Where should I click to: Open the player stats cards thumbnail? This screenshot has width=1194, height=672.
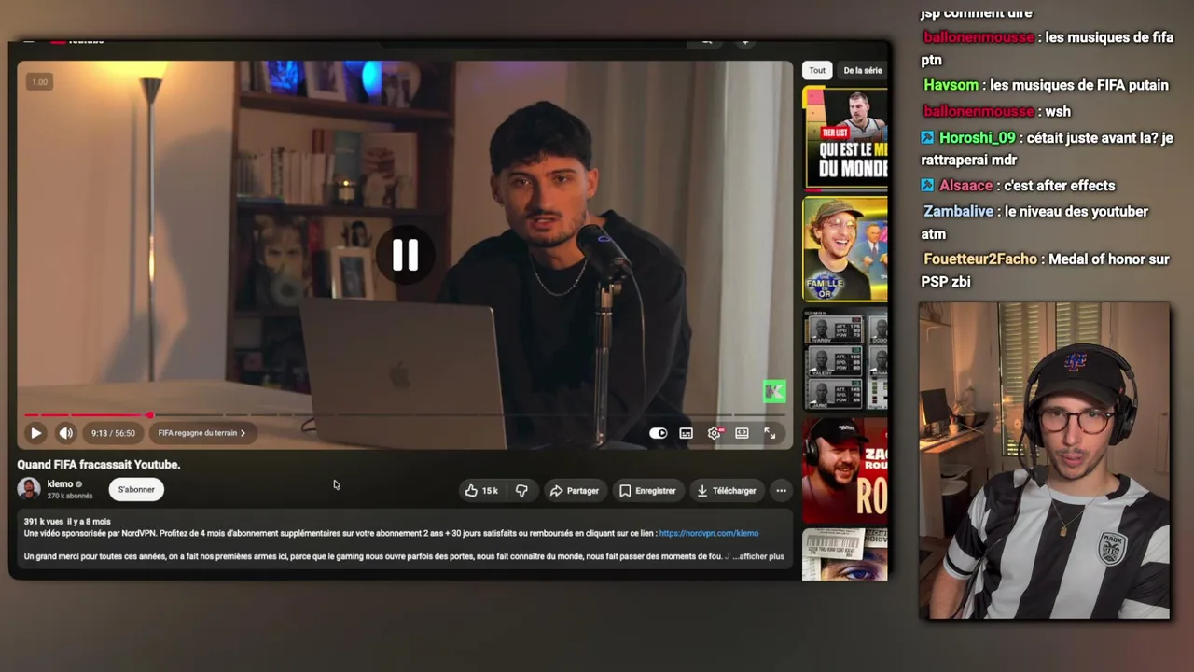[x=845, y=360]
